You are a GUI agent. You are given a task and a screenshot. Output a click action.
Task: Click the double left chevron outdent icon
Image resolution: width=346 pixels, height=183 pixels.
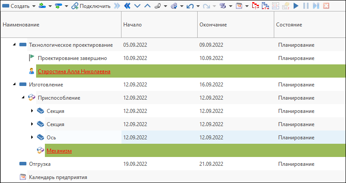click(x=127, y=6)
